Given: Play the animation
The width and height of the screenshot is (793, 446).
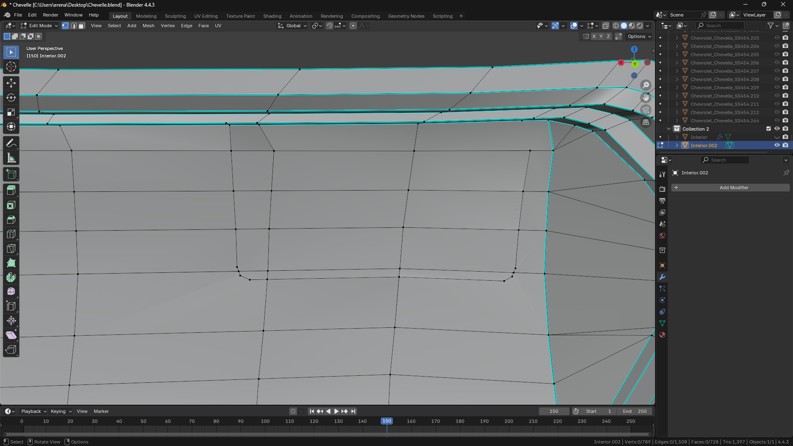Looking at the screenshot, I should coord(336,411).
